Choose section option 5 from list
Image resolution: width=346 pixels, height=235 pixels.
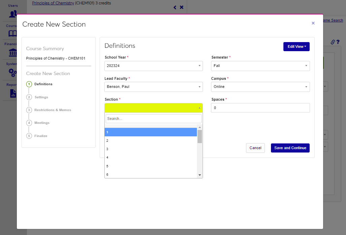click(x=150, y=166)
